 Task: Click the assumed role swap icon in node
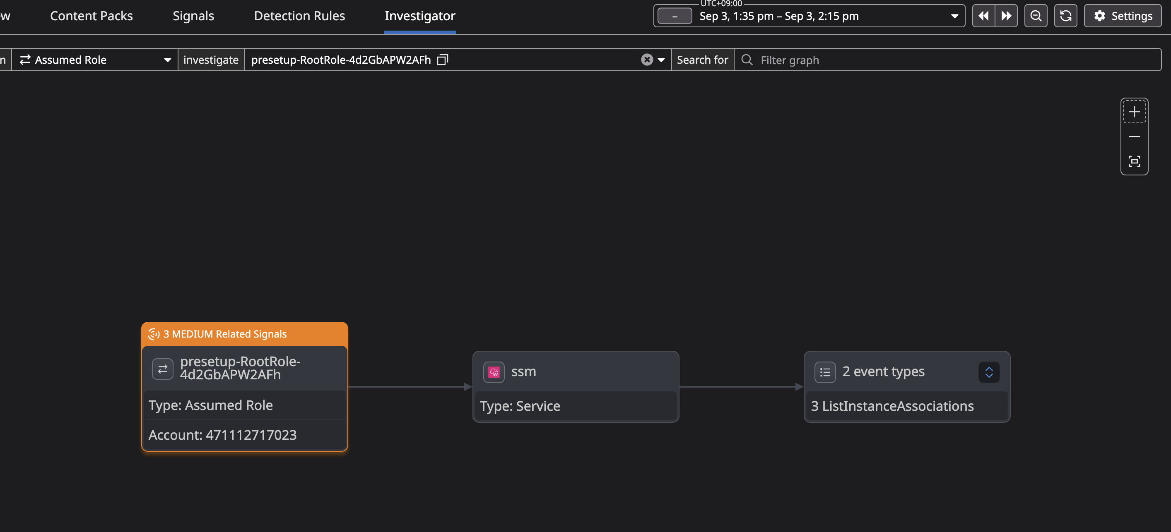pyautogui.click(x=162, y=369)
